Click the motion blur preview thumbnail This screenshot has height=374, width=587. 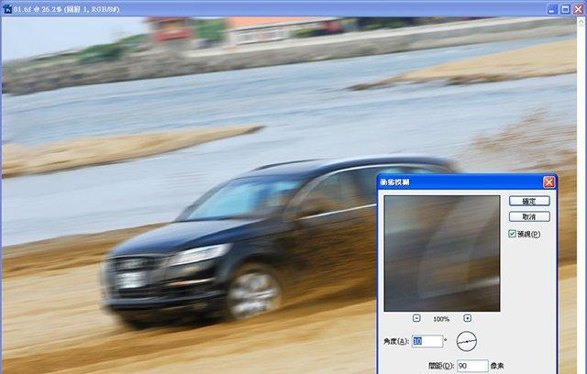pos(442,253)
